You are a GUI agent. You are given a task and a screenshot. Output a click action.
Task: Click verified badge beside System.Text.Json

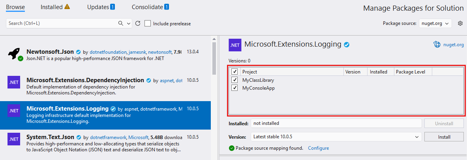[x=79, y=137]
